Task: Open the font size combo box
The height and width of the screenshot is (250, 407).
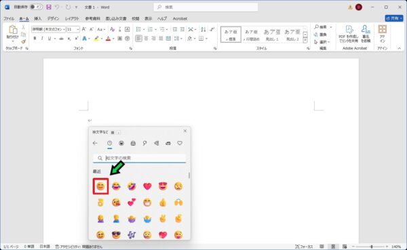Action: (x=73, y=29)
